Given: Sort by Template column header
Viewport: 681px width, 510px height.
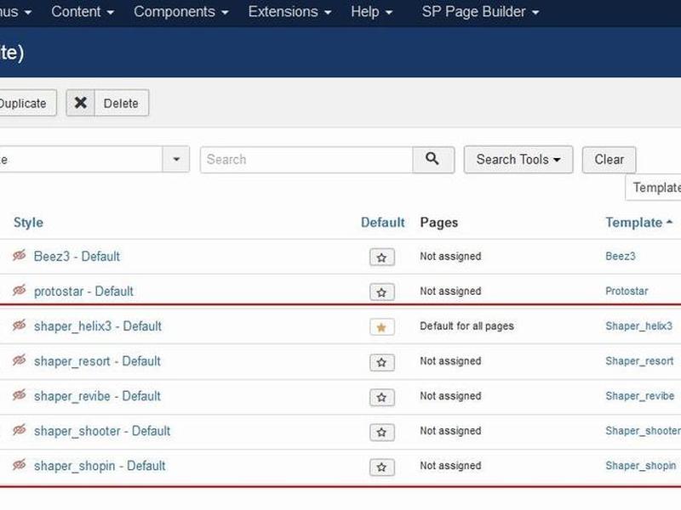Looking at the screenshot, I should pos(638,223).
